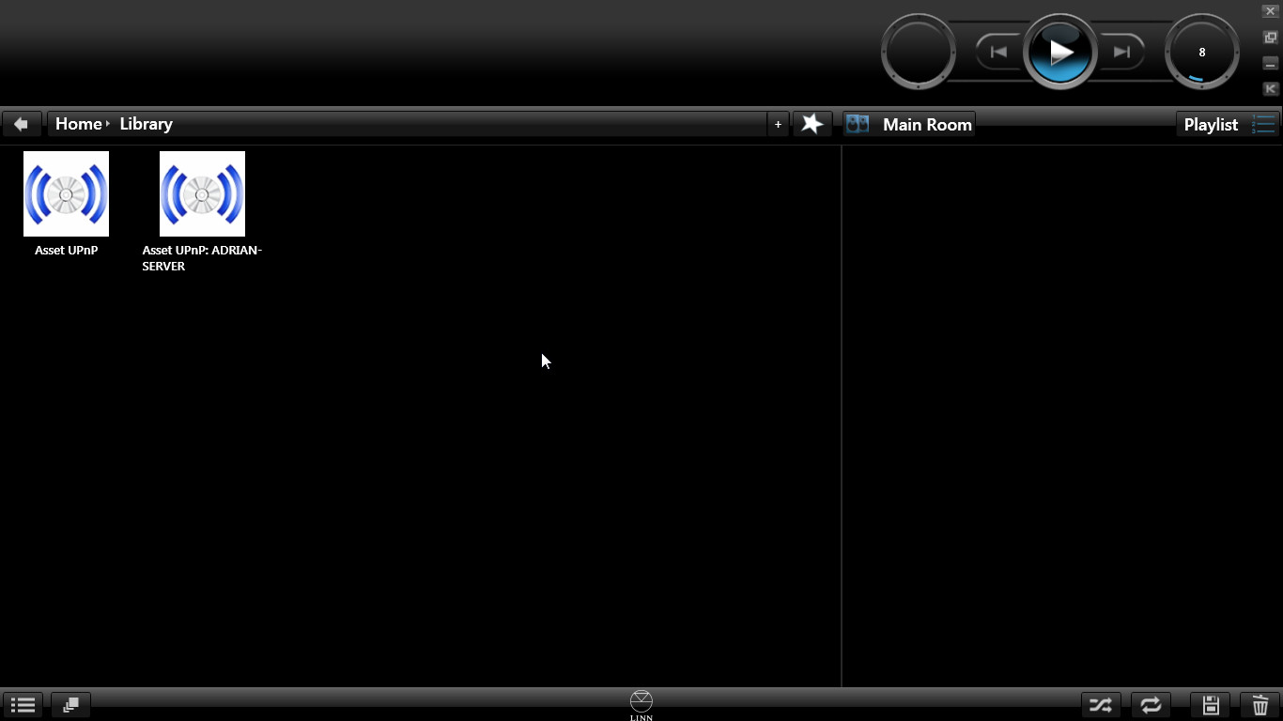This screenshot has width=1283, height=721.
Task: Click the thumbnail size icon at bottom left
Action: coord(70,705)
